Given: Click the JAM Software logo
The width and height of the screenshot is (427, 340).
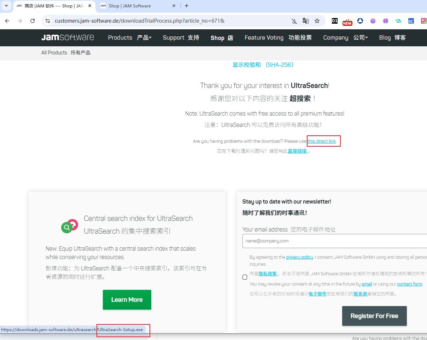Looking at the screenshot, I should tap(68, 37).
